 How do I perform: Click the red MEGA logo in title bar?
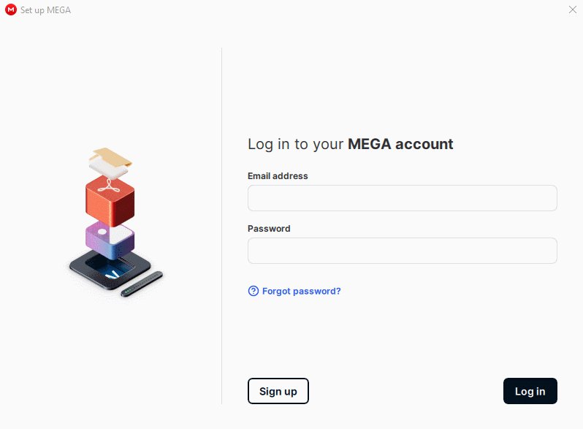(x=11, y=10)
